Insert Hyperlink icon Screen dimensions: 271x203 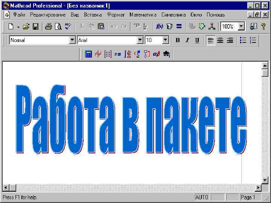[192, 27]
